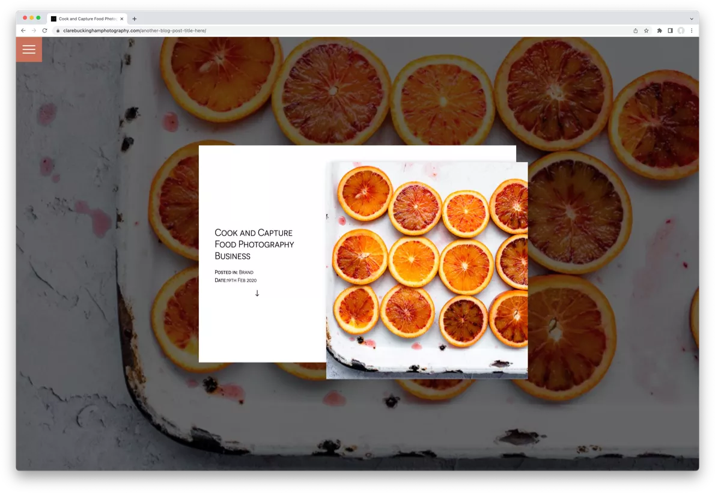Click the lock icon for site info
The image size is (715, 493).
[58, 31]
